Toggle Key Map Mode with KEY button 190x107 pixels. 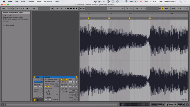coord(167,8)
